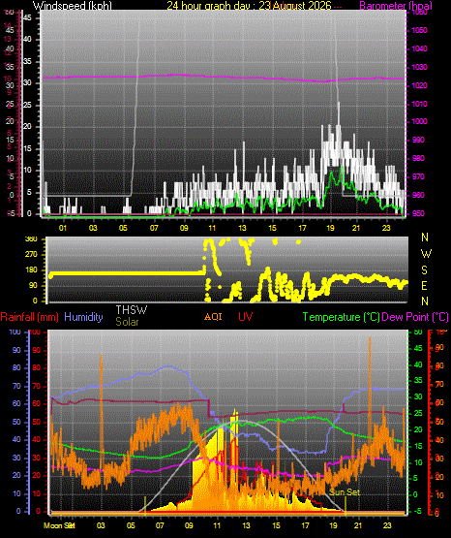Select the UV legend label
Viewport: 451px width, 538px height.
245,316
